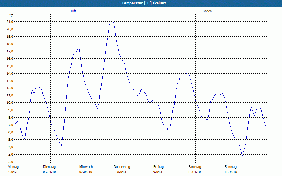The image size is (282, 176).
Task: Select the 7,0 y-axis value
Action: click(11, 125)
